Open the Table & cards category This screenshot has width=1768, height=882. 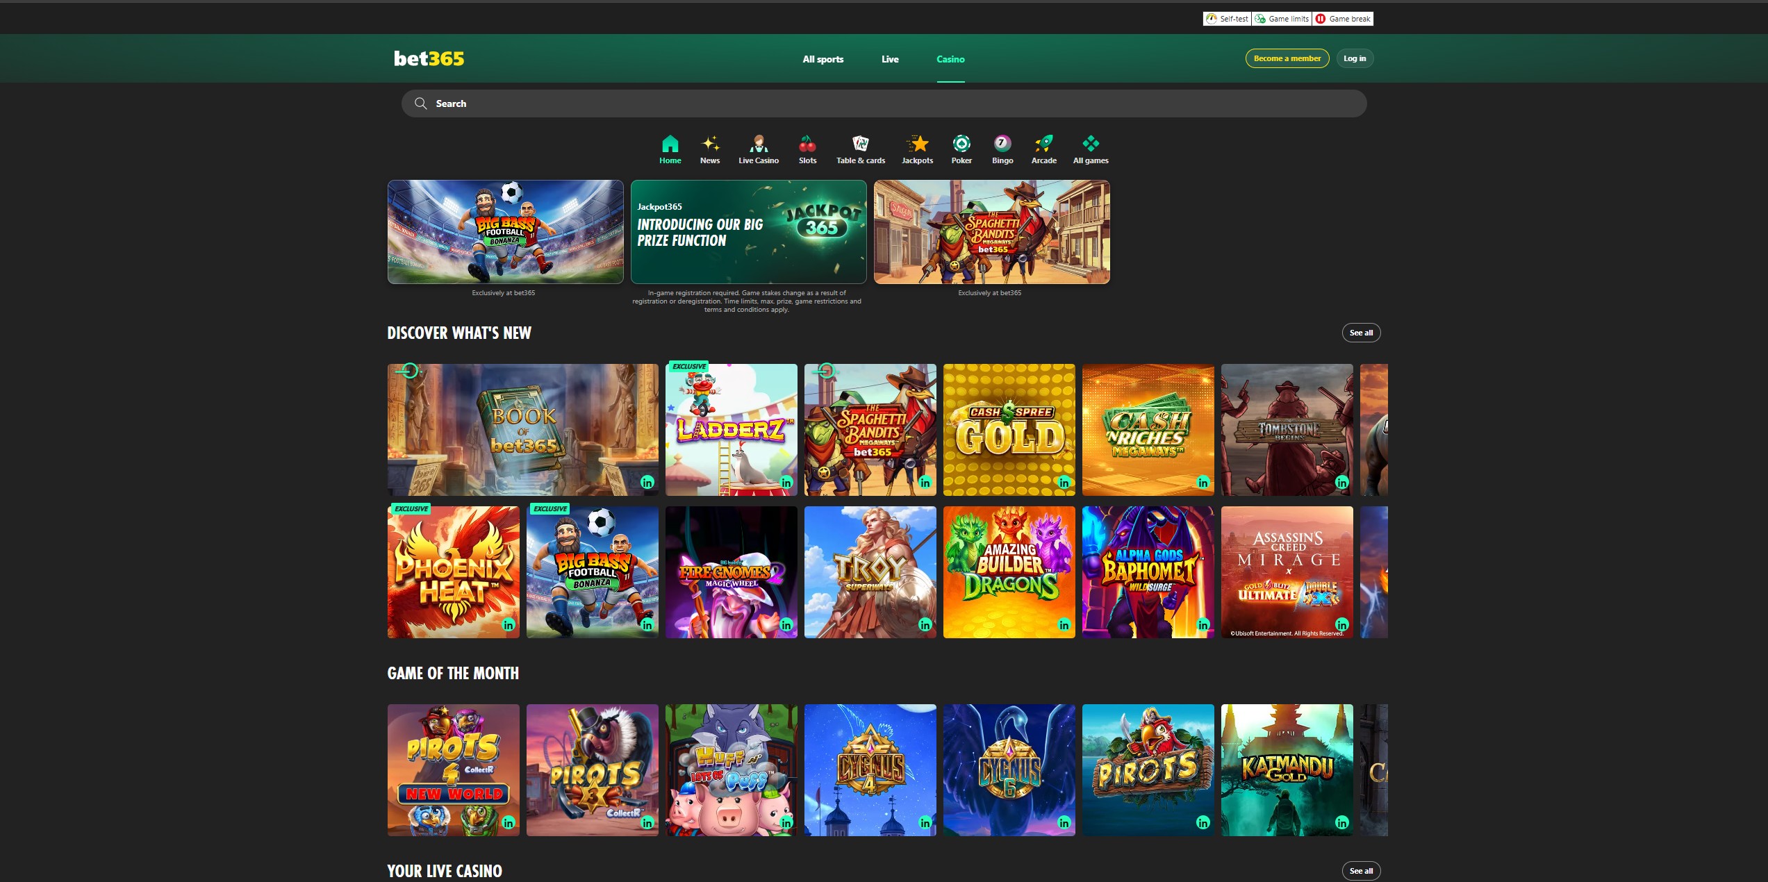tap(861, 149)
